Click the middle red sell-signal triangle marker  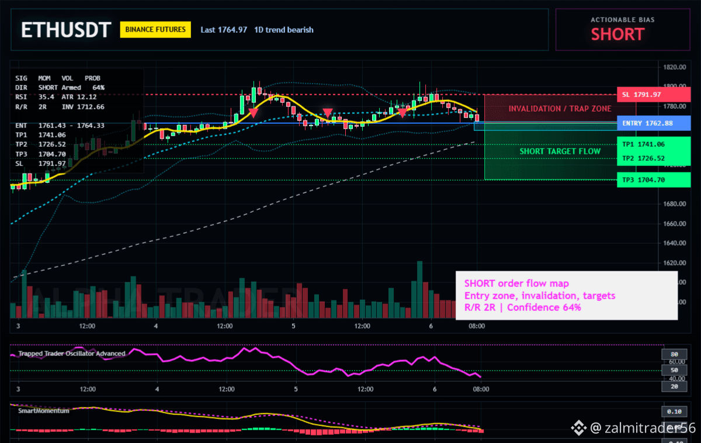click(328, 113)
